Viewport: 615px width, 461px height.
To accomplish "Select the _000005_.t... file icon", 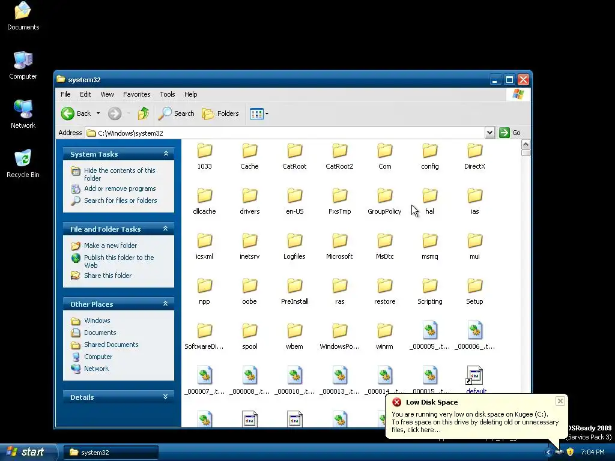I will (x=430, y=331).
